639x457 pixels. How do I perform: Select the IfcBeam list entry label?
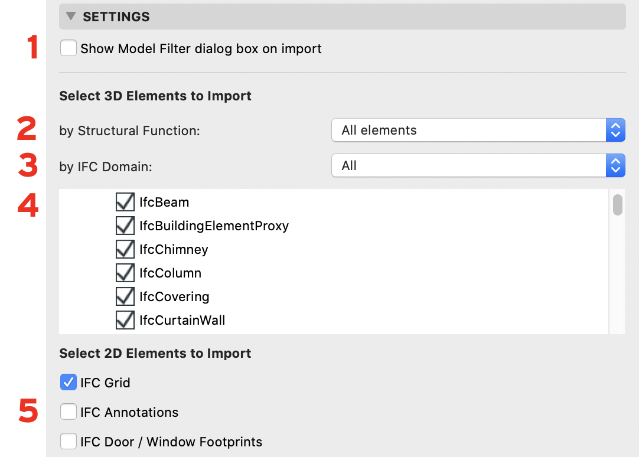pyautogui.click(x=164, y=202)
